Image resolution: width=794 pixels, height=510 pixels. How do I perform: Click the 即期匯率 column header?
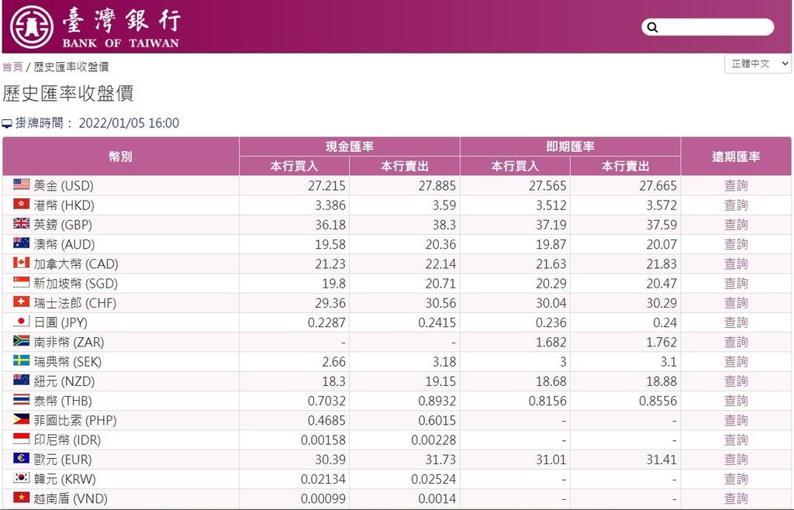(x=570, y=146)
